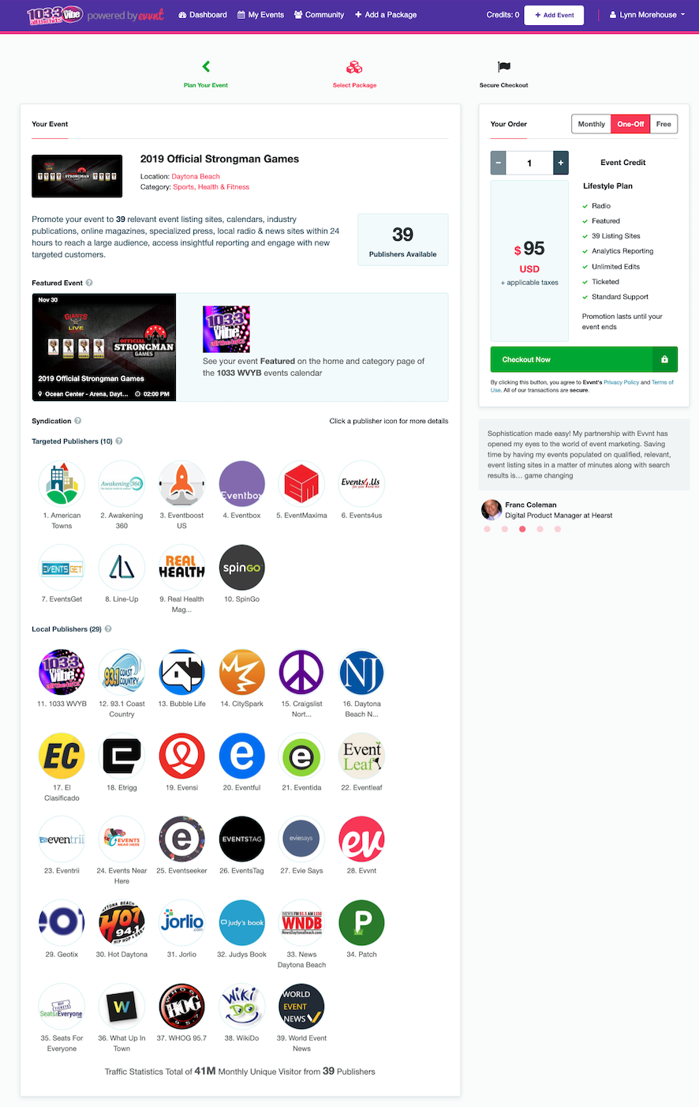
Task: Open the My Events menu item
Action: (x=260, y=15)
